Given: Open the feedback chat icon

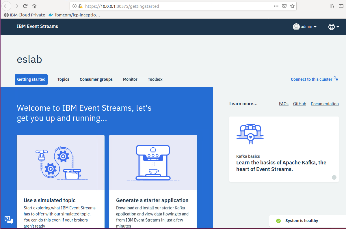Looking at the screenshot, I should click(9, 220).
